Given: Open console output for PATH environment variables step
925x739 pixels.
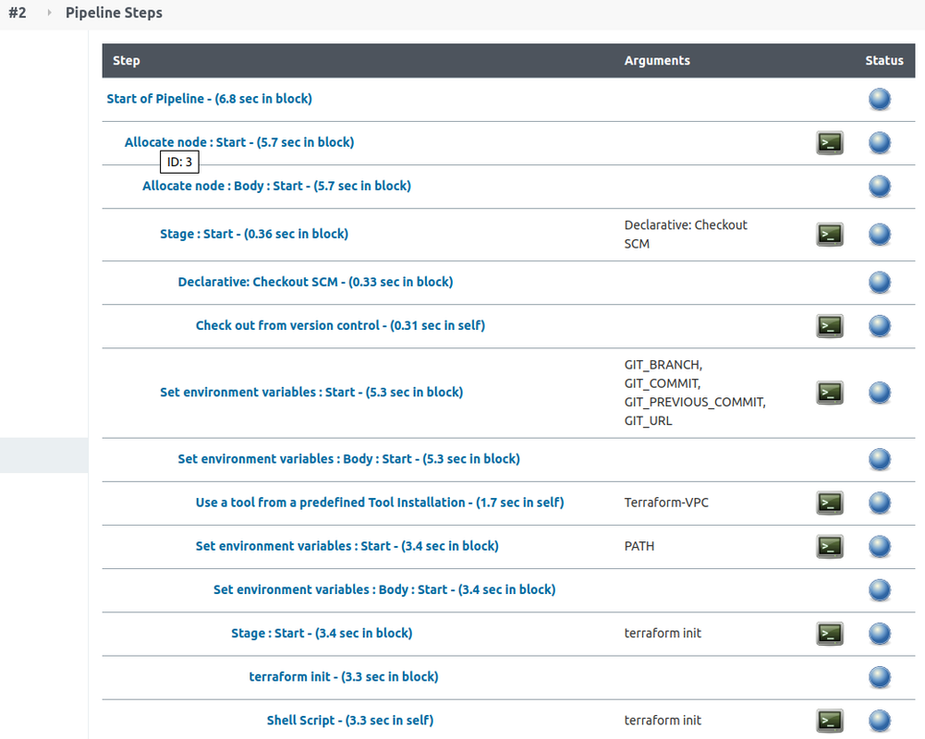Looking at the screenshot, I should pyautogui.click(x=829, y=546).
